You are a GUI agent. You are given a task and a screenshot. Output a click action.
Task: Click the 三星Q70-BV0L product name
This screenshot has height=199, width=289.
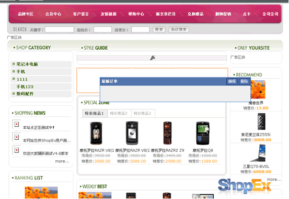[256, 167]
